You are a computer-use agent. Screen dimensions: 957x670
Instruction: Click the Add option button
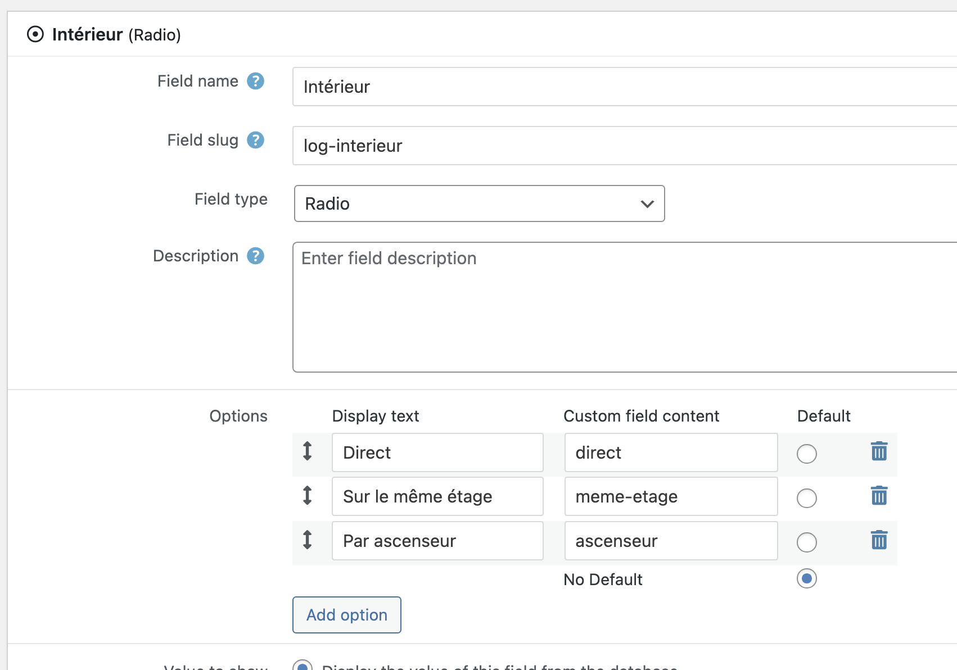click(347, 615)
